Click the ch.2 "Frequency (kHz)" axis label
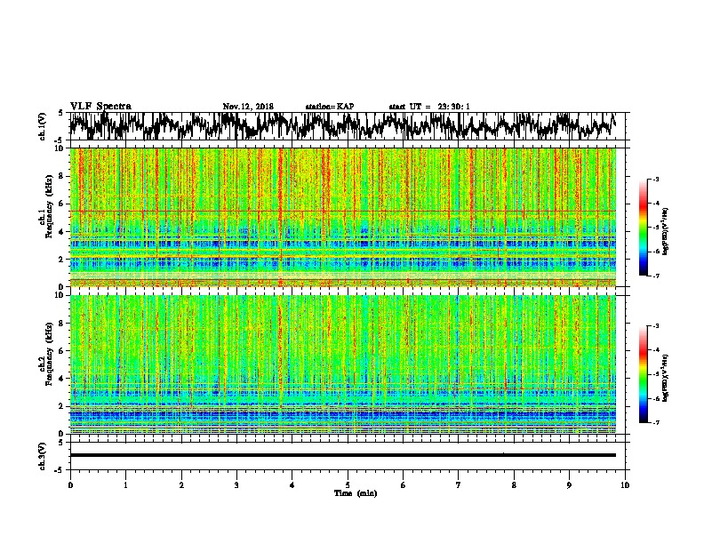704x544 pixels. tap(49, 354)
